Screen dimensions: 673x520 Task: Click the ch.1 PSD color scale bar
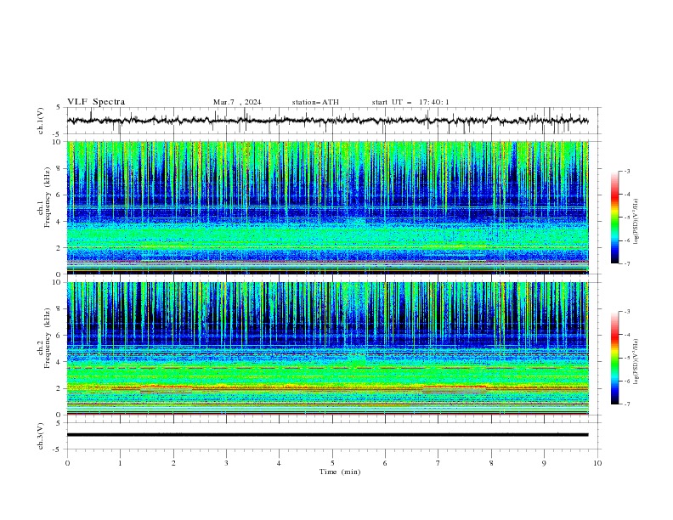click(614, 218)
